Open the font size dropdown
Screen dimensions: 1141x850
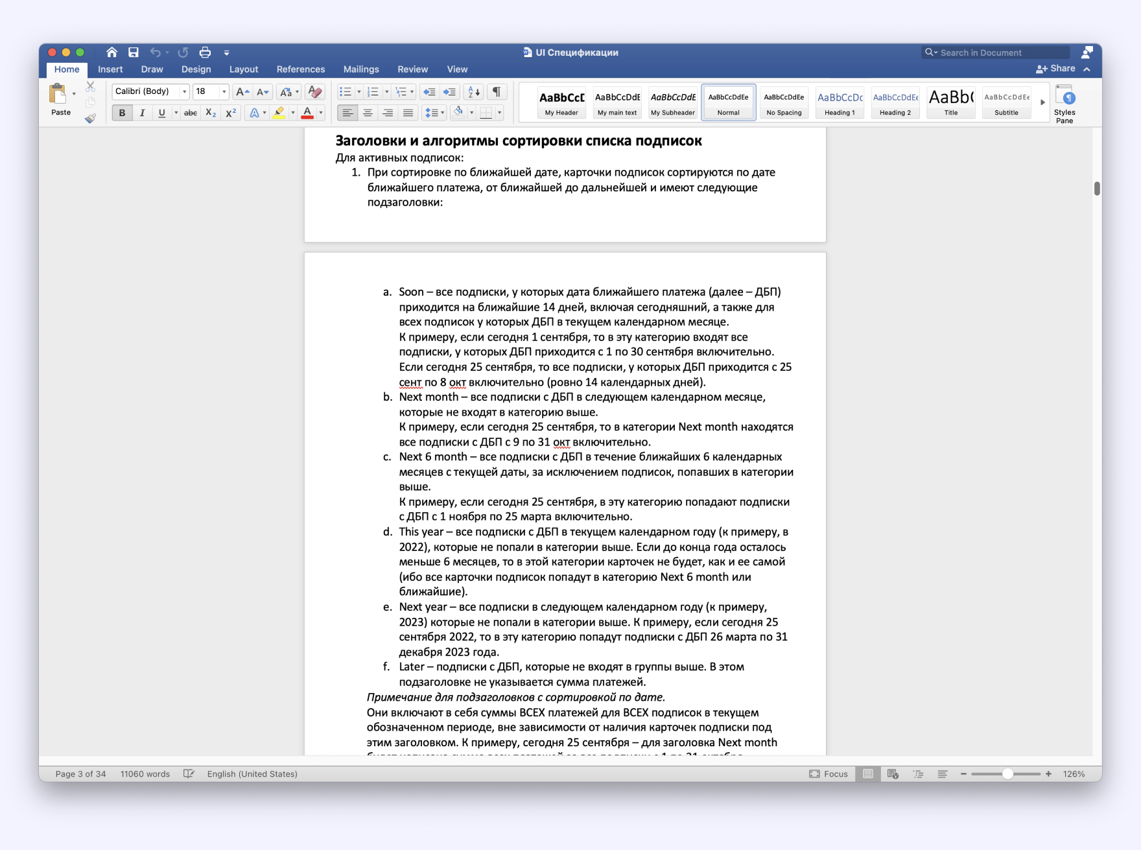pyautogui.click(x=224, y=92)
